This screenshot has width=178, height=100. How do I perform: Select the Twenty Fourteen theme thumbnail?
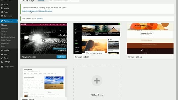[97, 39]
